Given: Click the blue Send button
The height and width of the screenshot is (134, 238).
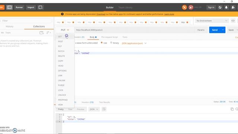Looking at the screenshot, I should pos(215,30).
